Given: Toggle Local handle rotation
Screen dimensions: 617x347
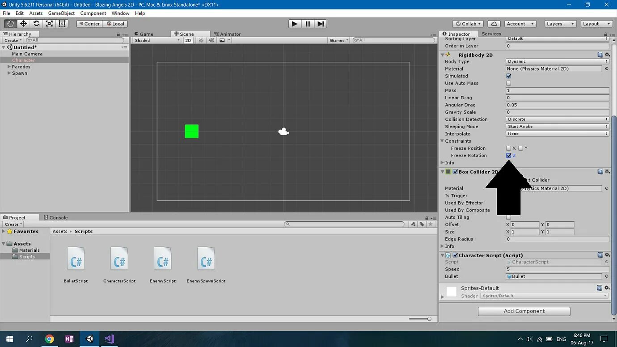Looking at the screenshot, I should (x=115, y=24).
